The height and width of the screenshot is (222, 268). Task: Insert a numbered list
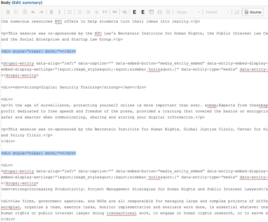[x=79, y=12]
